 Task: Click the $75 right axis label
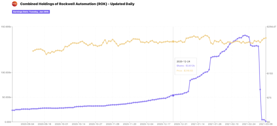[269, 98]
